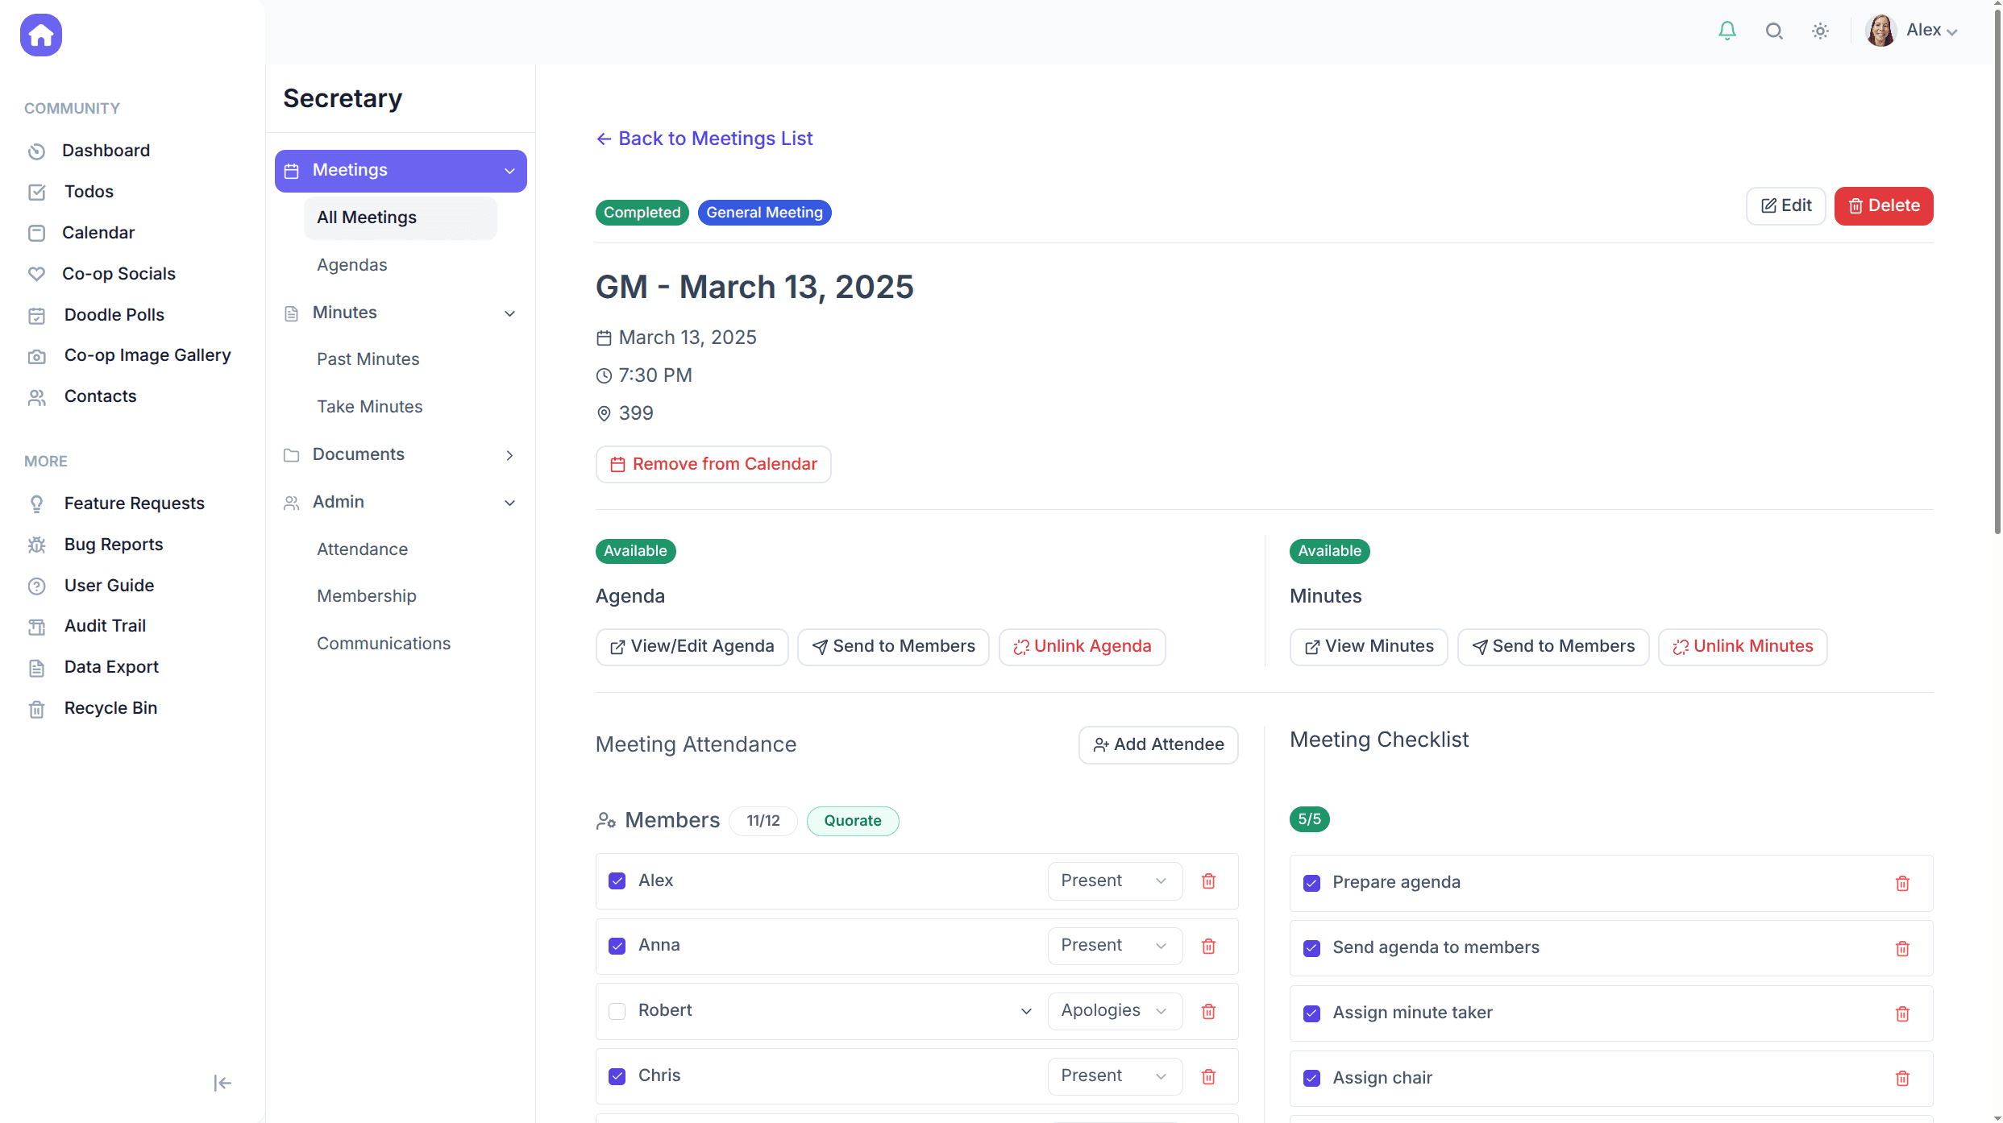
Task: Open search with the magnifier icon
Action: tap(1773, 31)
